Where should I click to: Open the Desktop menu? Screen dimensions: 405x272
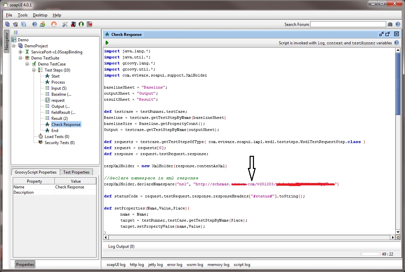[x=40, y=15]
